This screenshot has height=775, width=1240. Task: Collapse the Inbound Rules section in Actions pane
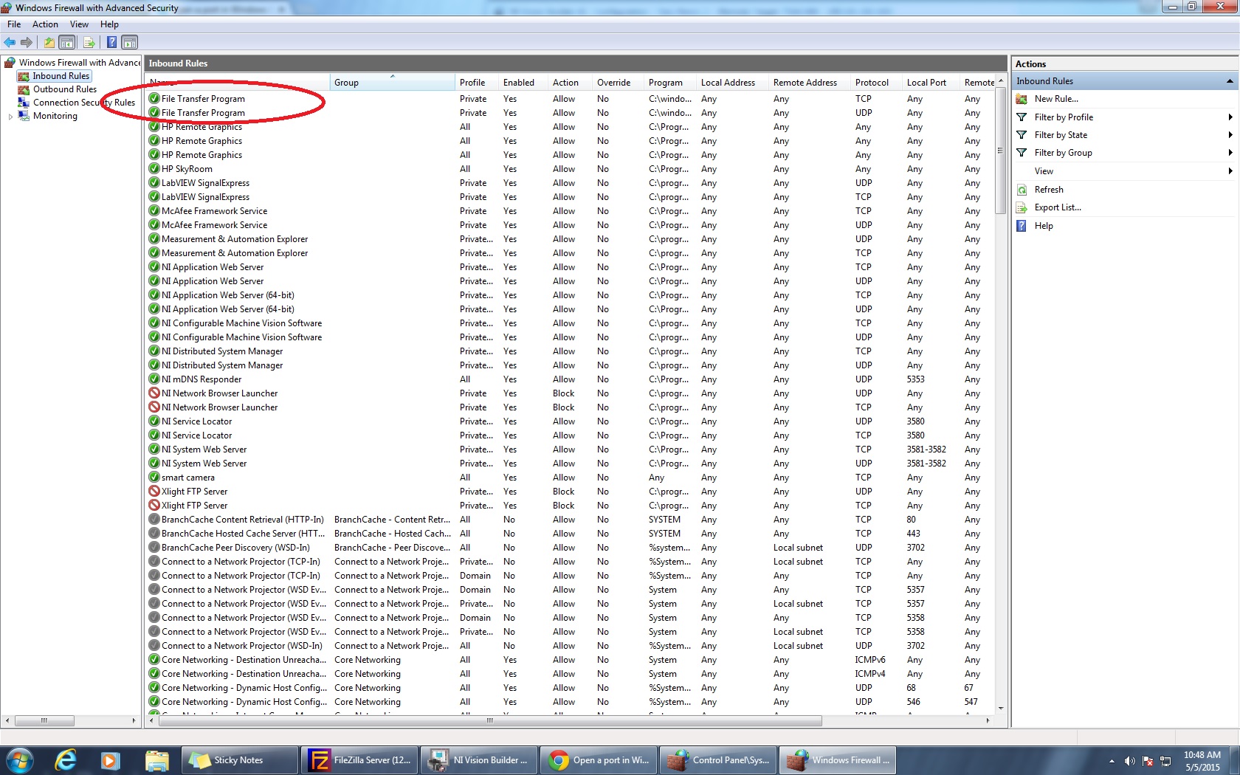tap(1230, 81)
